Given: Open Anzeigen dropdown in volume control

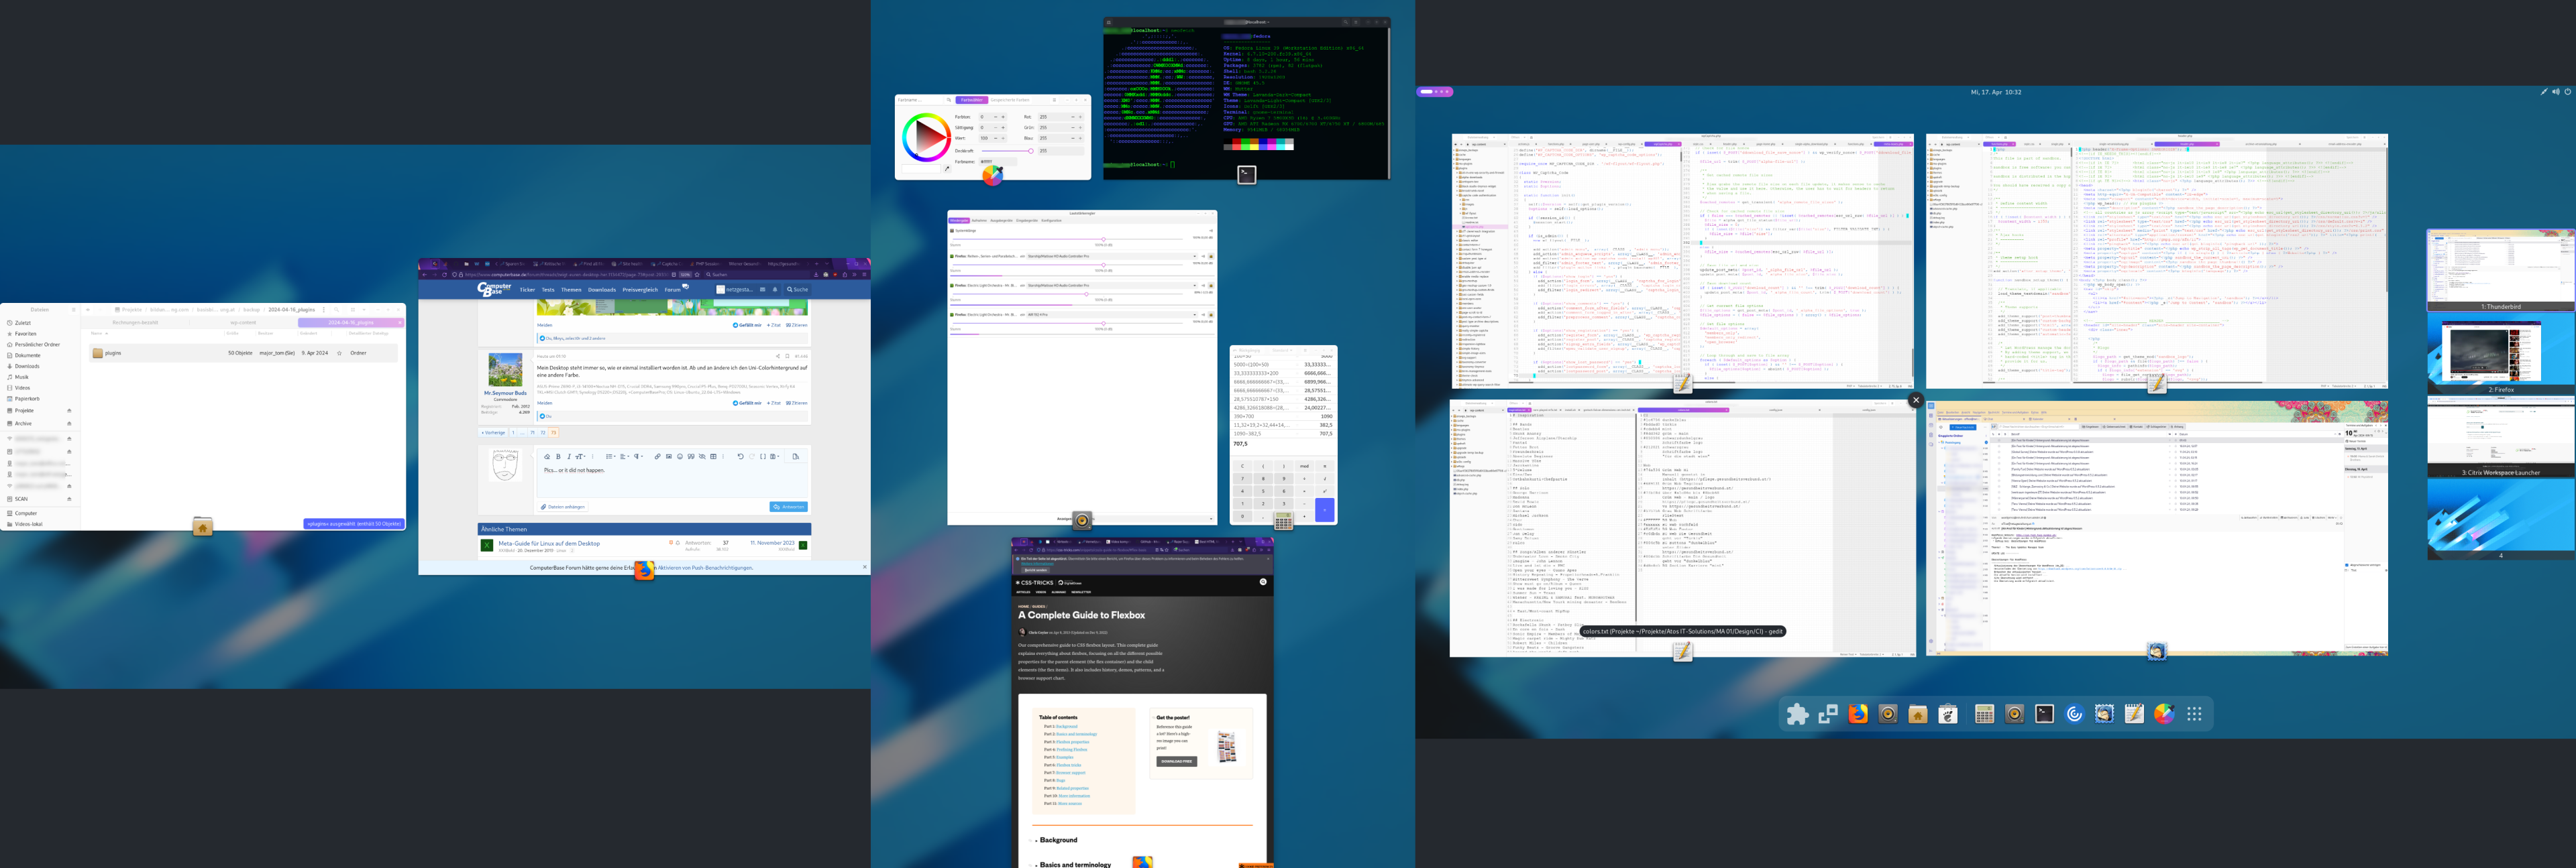Looking at the screenshot, I should click(1150, 519).
